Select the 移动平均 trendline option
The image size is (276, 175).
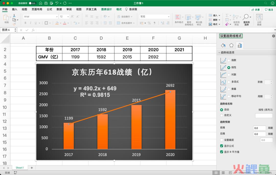click(x=229, y=96)
